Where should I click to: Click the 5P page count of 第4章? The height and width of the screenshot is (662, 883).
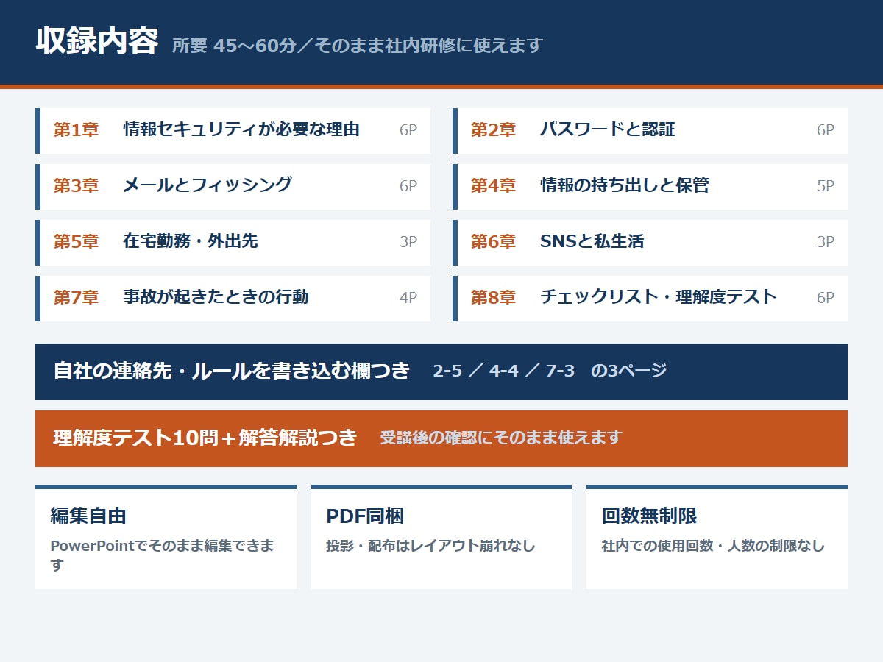(826, 186)
